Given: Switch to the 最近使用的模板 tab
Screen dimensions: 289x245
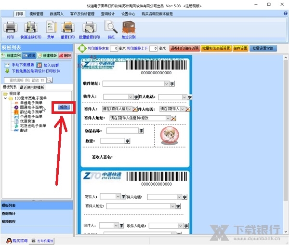Looking at the screenshot, I should point(32,87).
